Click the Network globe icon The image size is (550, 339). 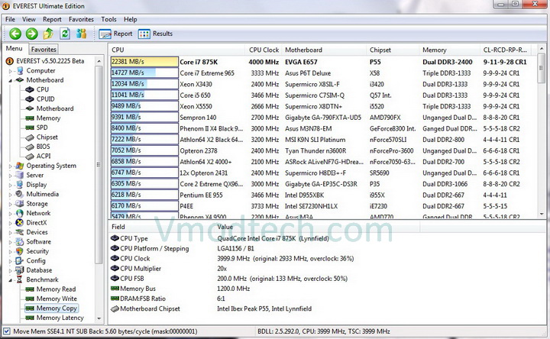tap(20, 213)
